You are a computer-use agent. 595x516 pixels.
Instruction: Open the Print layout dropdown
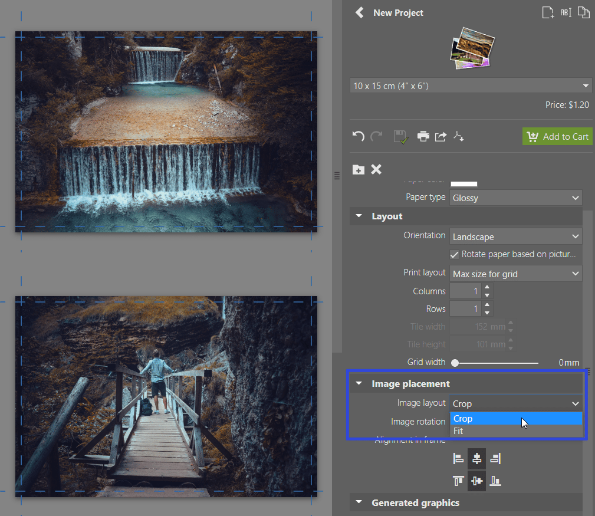(x=516, y=274)
